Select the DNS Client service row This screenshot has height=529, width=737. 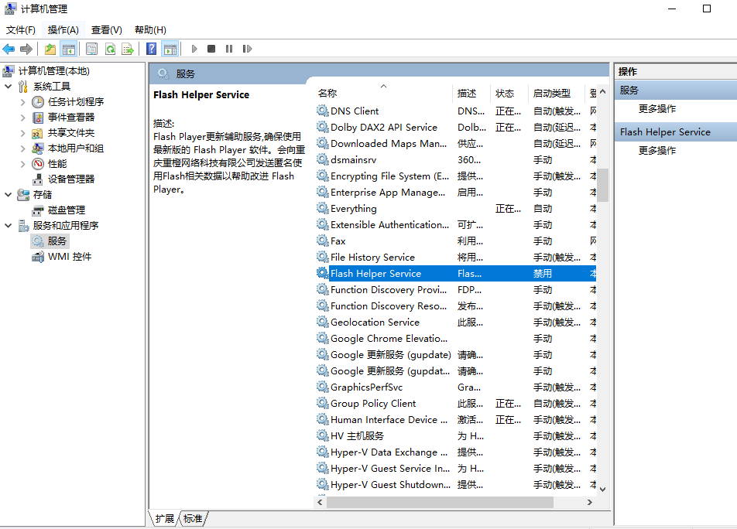point(455,111)
